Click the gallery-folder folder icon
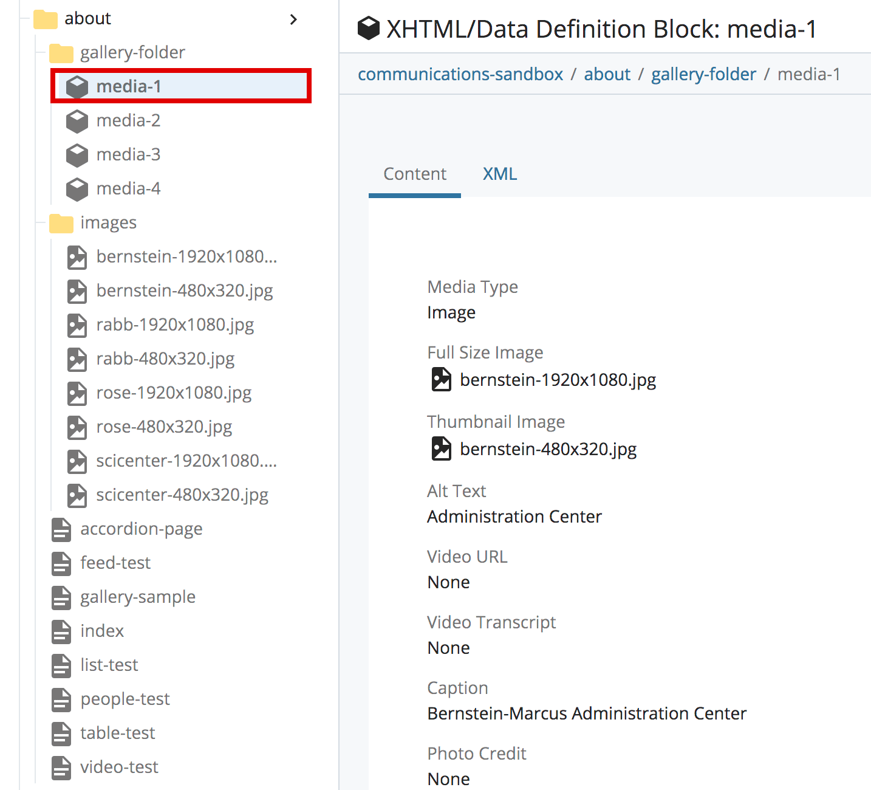Viewport: 871px width, 790px height. pyautogui.click(x=61, y=53)
